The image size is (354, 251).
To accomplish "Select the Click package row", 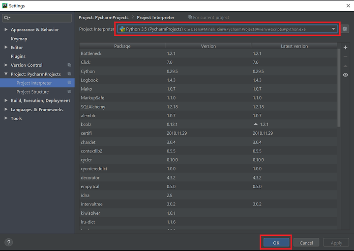I will [x=208, y=62].
